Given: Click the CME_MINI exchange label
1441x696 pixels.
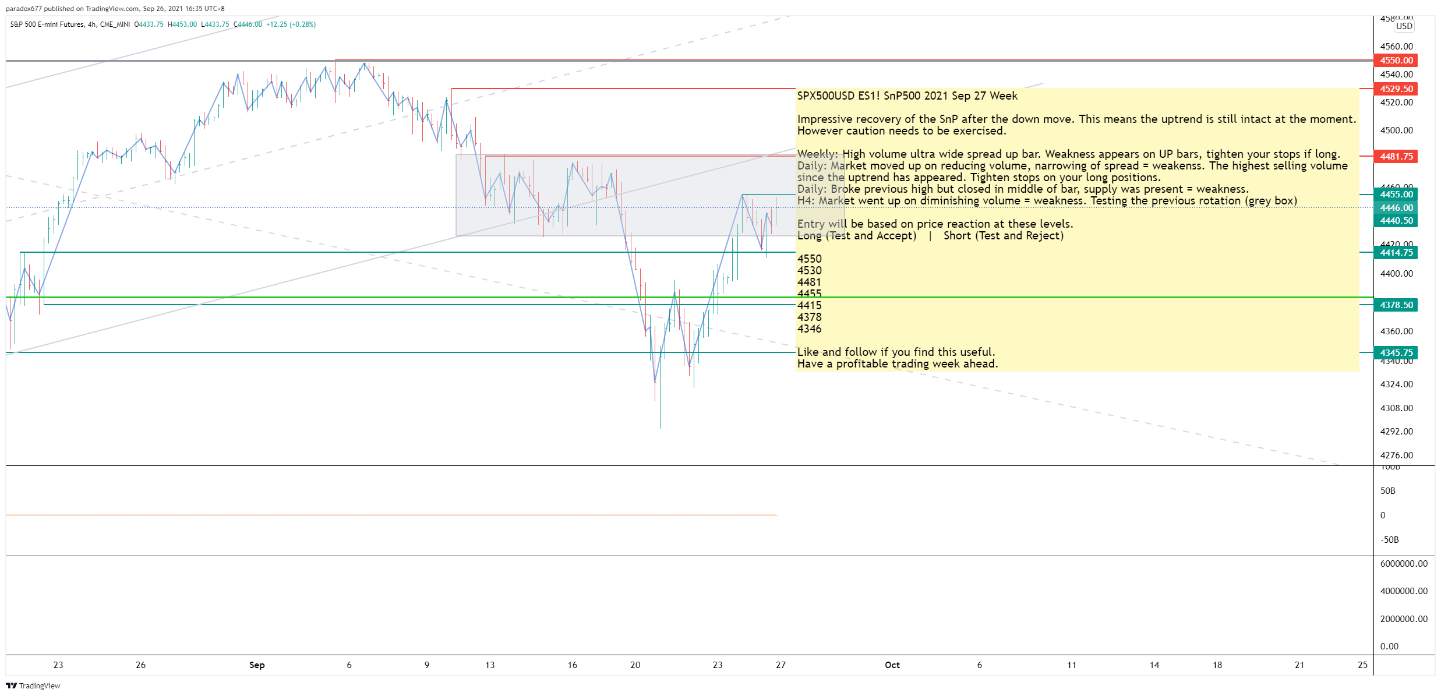Looking at the screenshot, I should pyautogui.click(x=115, y=24).
